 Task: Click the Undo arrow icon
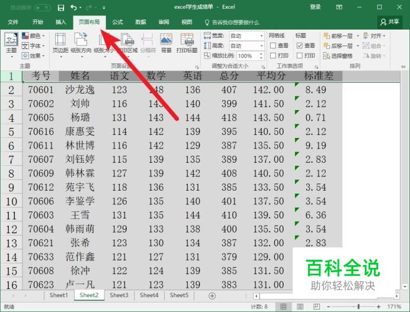coord(73,8)
